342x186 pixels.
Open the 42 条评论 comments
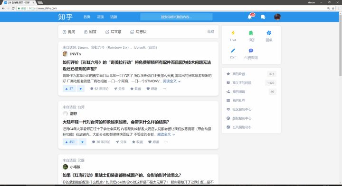coord(99,89)
